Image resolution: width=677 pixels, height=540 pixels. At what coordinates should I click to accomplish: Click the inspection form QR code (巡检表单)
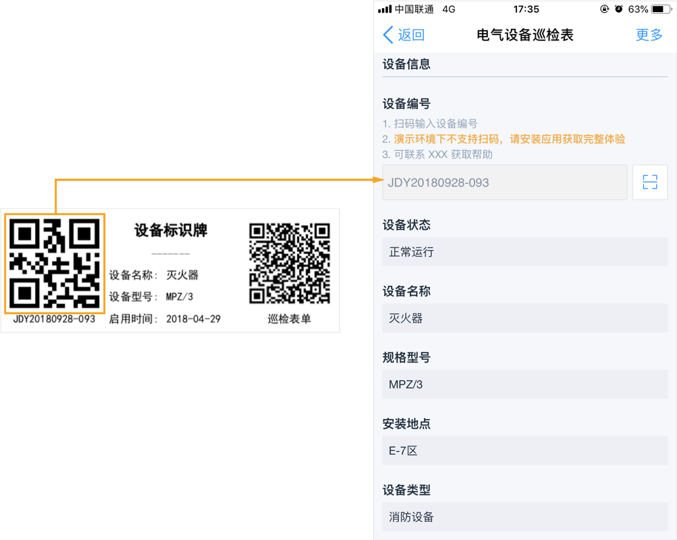pyautogui.click(x=290, y=264)
